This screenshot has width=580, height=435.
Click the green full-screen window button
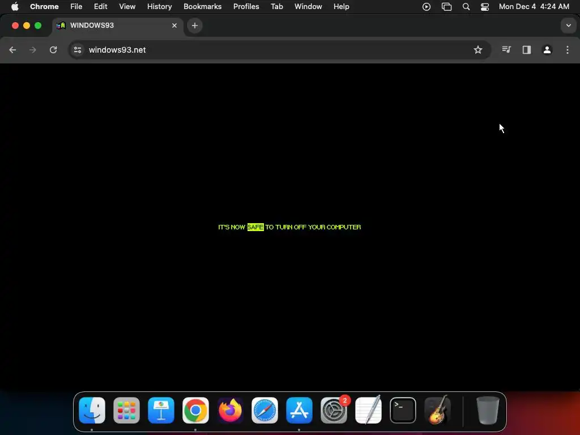click(x=38, y=25)
